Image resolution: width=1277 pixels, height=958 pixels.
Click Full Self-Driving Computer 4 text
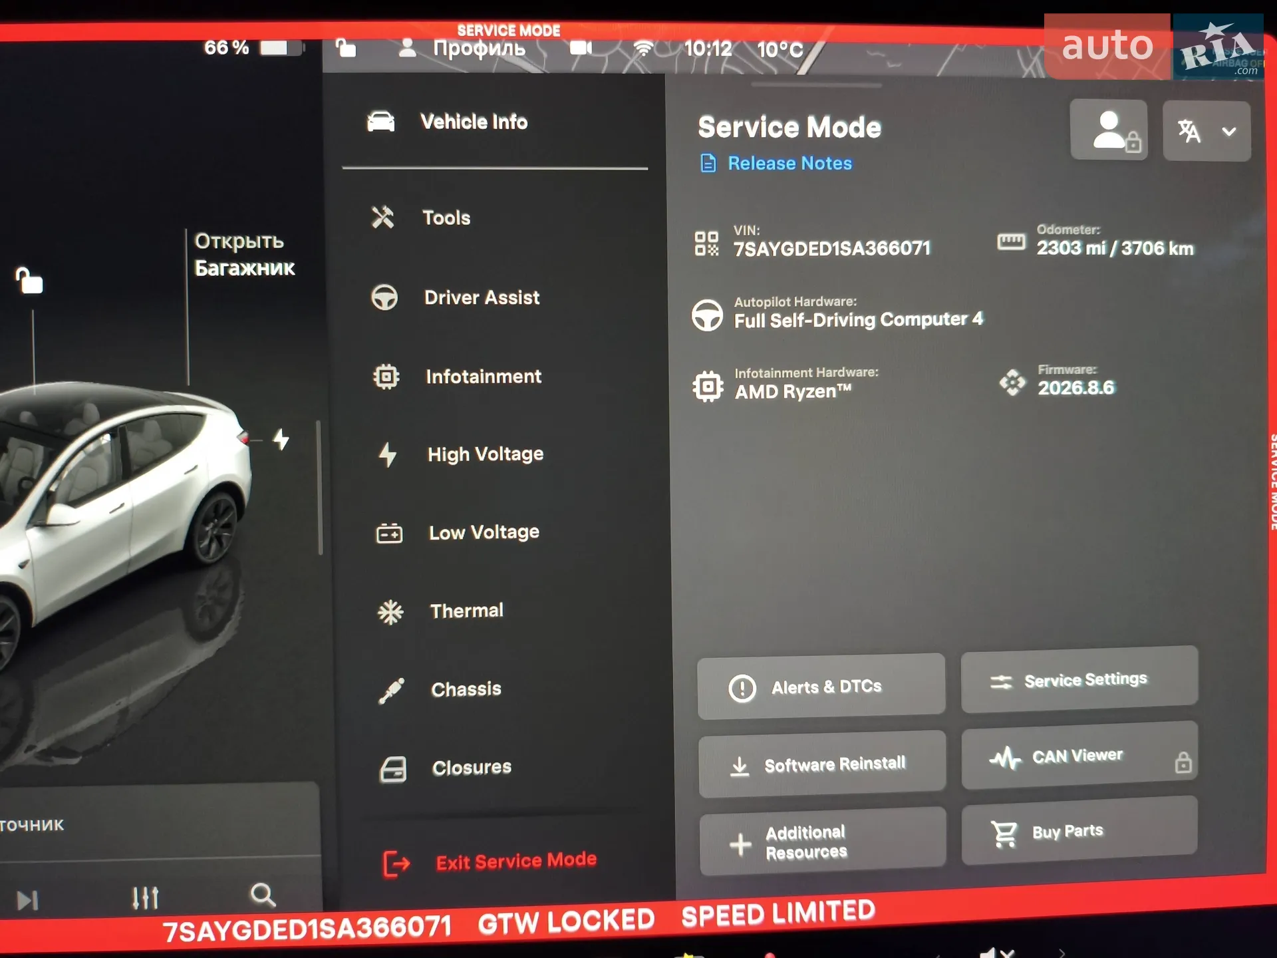coord(858,320)
